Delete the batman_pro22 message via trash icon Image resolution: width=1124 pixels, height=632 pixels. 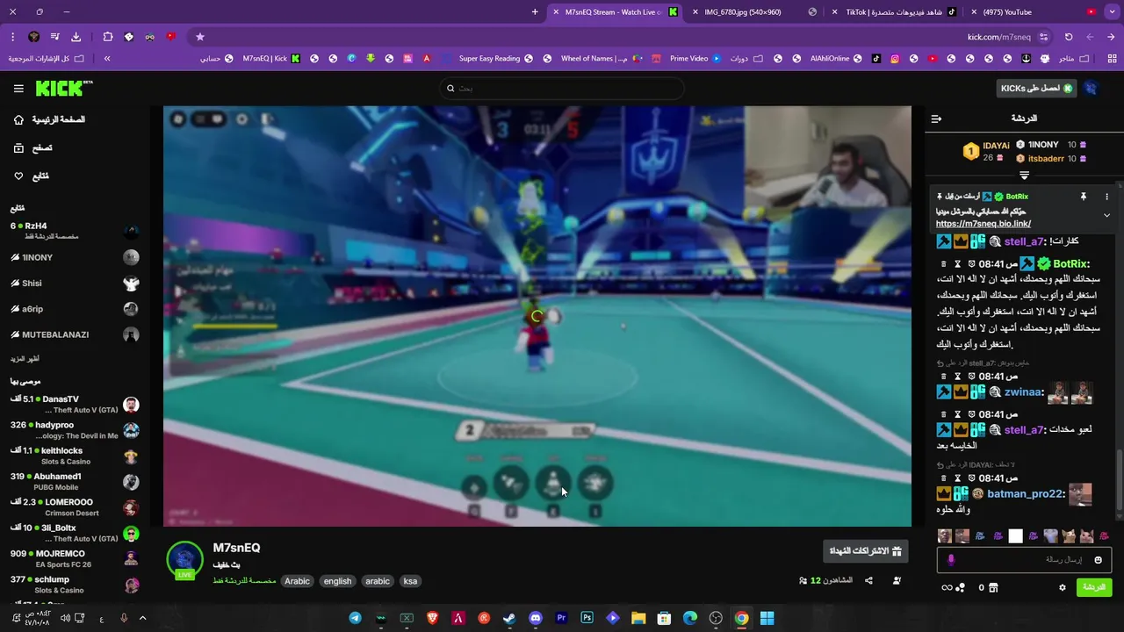[944, 478]
